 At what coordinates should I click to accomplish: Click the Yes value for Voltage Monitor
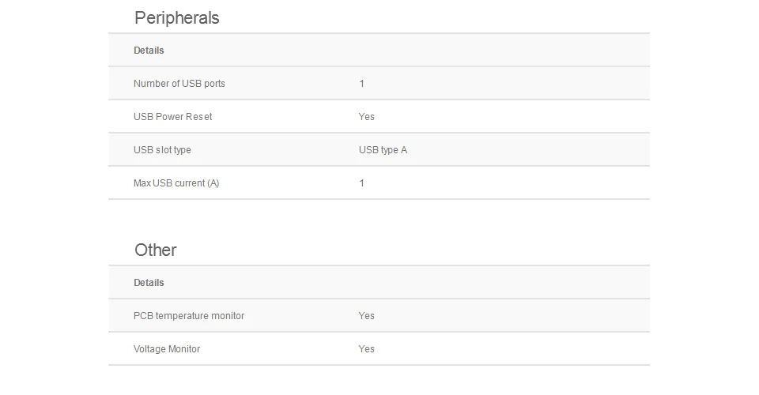point(366,349)
